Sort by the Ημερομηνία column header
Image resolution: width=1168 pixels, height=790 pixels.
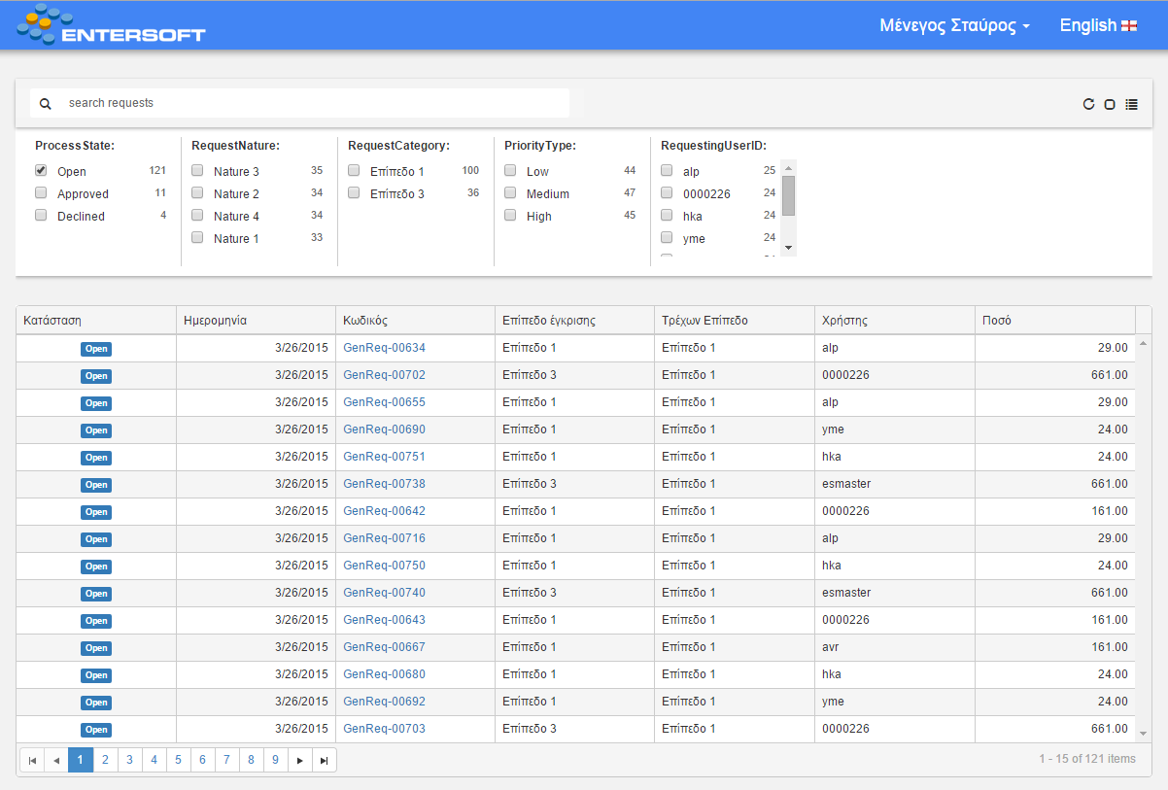[215, 320]
